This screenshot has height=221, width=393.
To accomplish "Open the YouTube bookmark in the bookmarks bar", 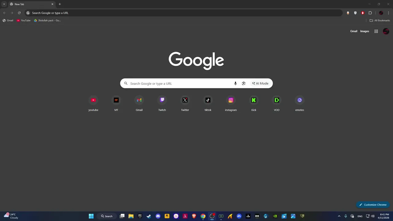I will pos(24,21).
